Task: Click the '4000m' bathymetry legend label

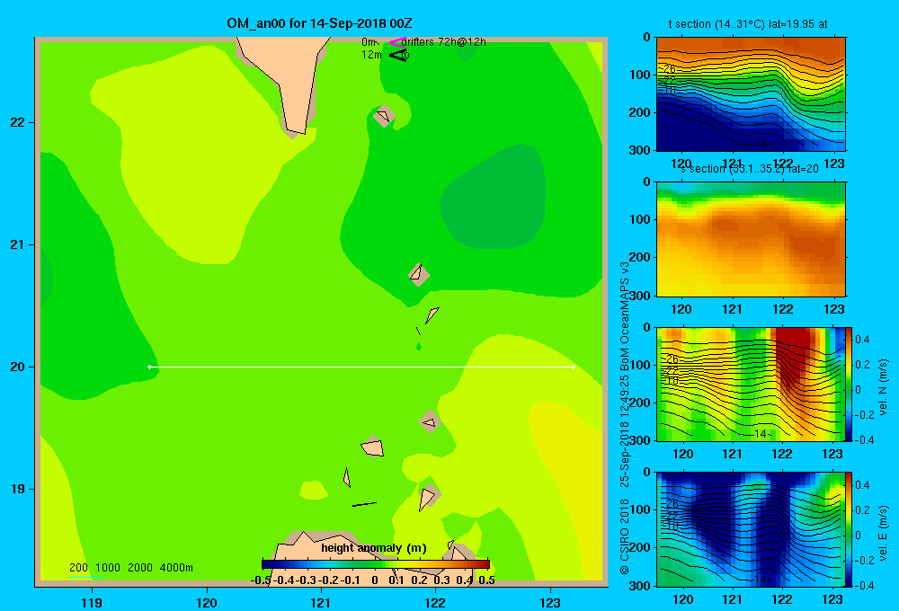Action: pos(176,568)
